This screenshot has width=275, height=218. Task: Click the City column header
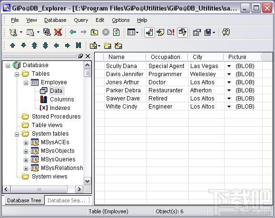coord(206,57)
